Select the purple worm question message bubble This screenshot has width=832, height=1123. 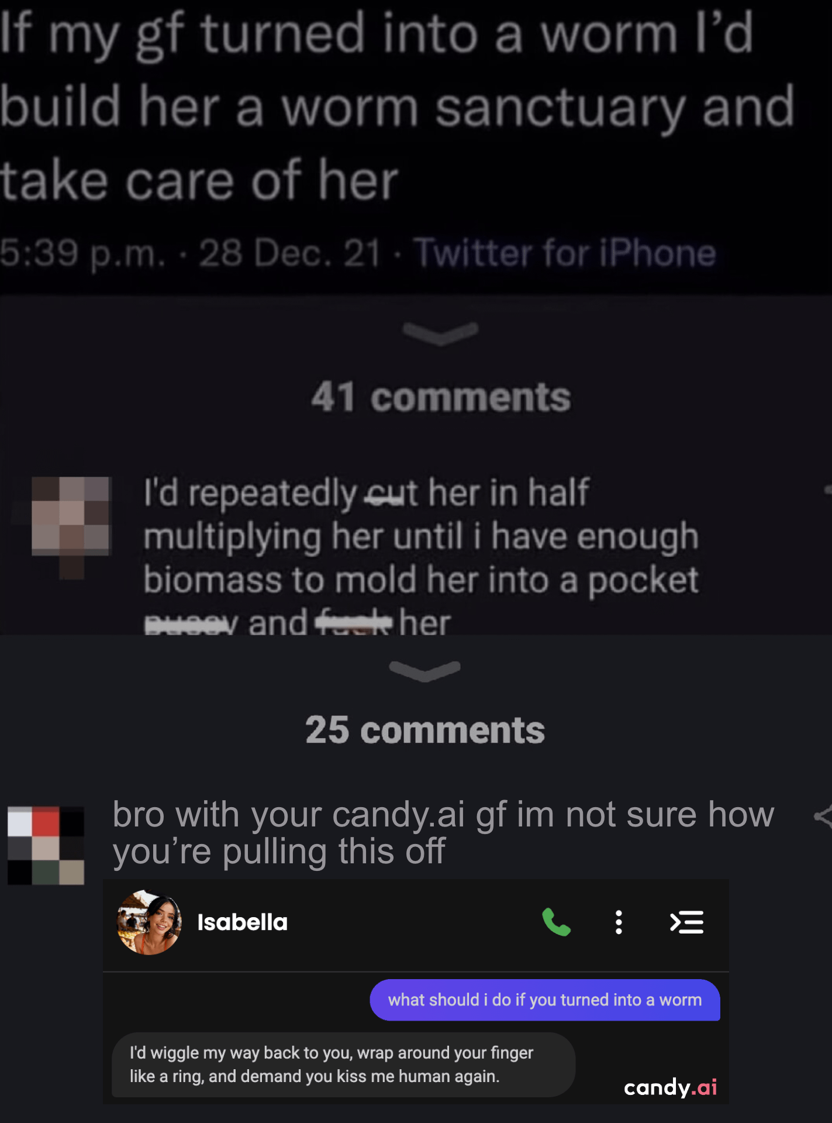click(545, 1000)
